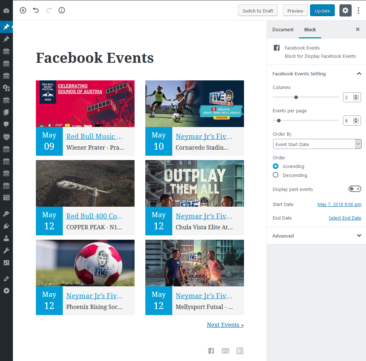The image size is (366, 361).
Task: Click the Facebook icon in the Block panel header
Action: tap(276, 48)
